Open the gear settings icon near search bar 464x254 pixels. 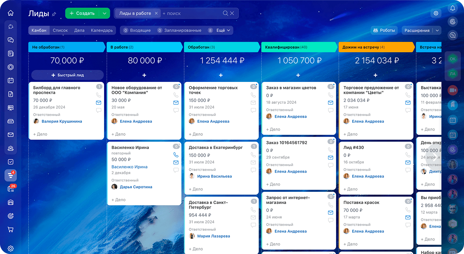tap(436, 13)
